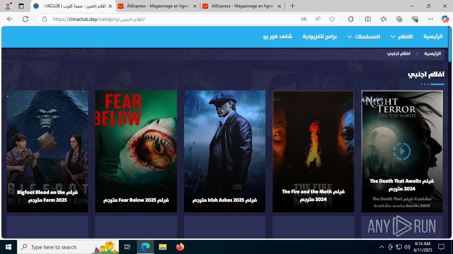Show hidden system tray icons
This screenshot has height=254, width=453.
(382, 247)
